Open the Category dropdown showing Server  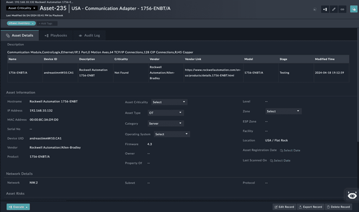[x=166, y=124]
